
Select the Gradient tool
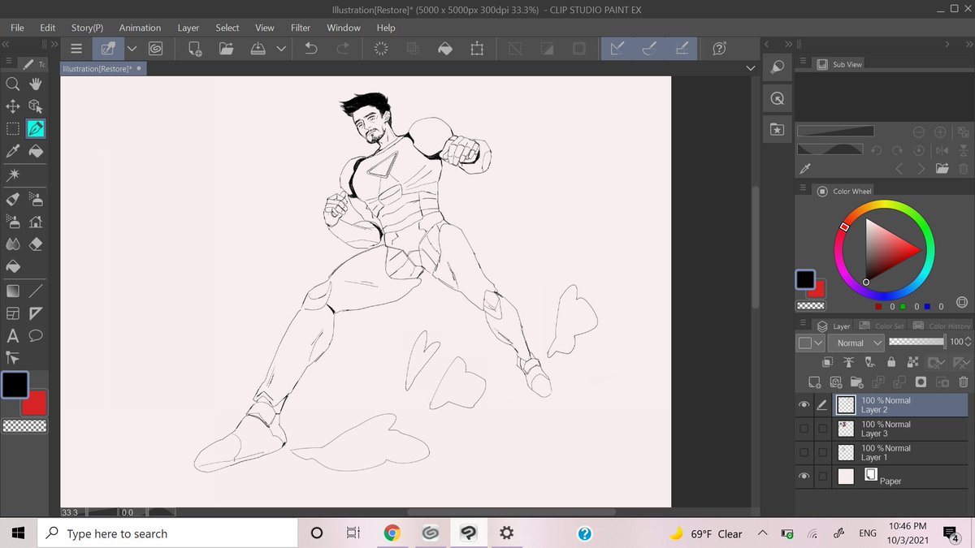tap(13, 291)
